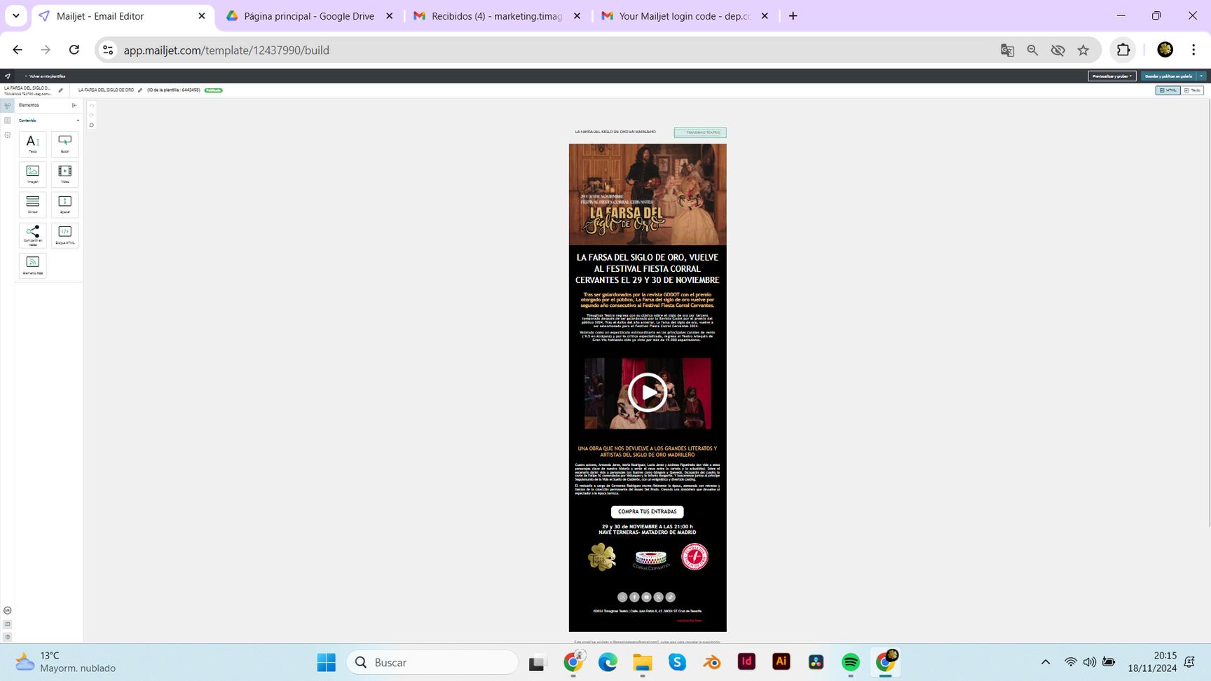Play the embedded video thumbnail
The width and height of the screenshot is (1211, 681).
tap(647, 392)
